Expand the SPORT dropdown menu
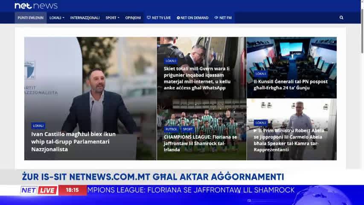This screenshot has width=364, height=205. (112, 18)
